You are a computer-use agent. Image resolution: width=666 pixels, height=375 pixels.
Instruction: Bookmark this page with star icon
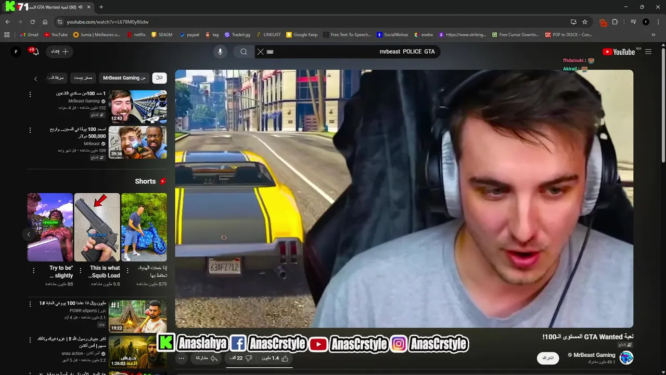[x=585, y=22]
